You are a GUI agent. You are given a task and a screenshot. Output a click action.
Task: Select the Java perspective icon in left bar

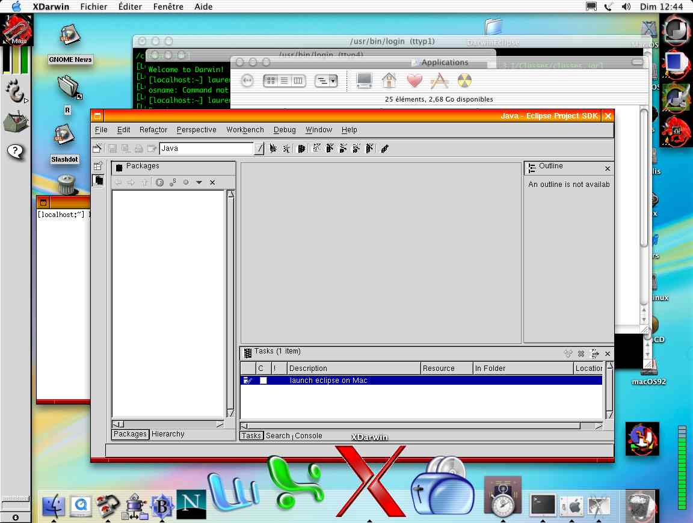[98, 180]
